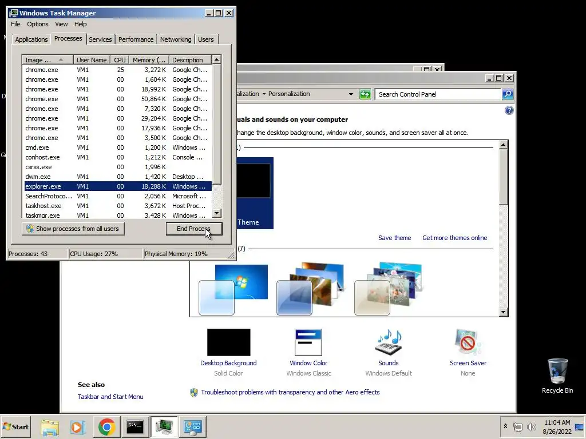Click the clock showing 11:04 AM
The height and width of the screenshot is (439, 586).
[x=557, y=422]
